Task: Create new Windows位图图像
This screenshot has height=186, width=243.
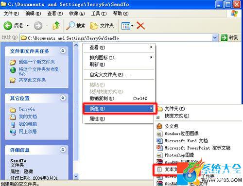Action: 181,134
